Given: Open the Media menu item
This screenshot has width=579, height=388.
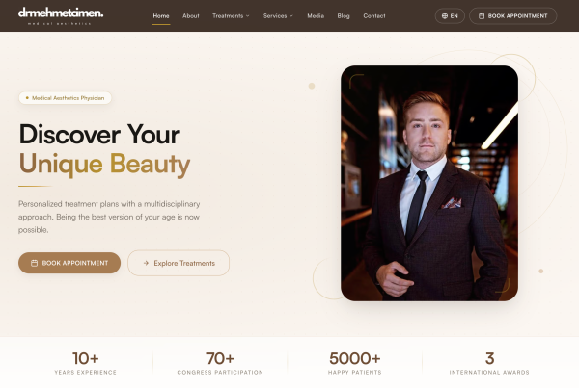Looking at the screenshot, I should click(316, 15).
